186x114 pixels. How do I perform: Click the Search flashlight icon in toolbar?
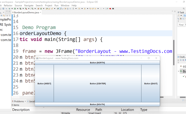pyautogui.click(x=52, y=9)
